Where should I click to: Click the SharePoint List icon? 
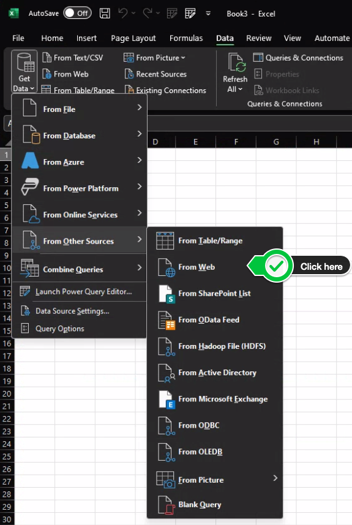click(167, 294)
